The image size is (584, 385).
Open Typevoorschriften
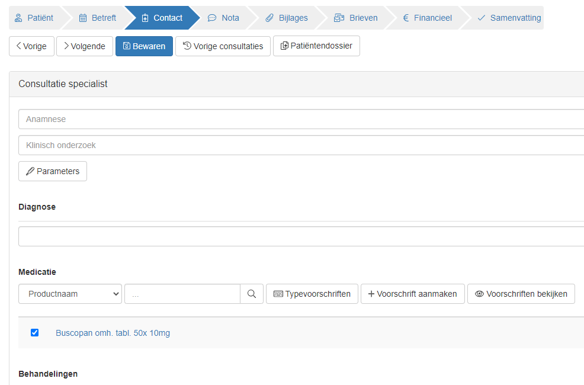(x=312, y=294)
